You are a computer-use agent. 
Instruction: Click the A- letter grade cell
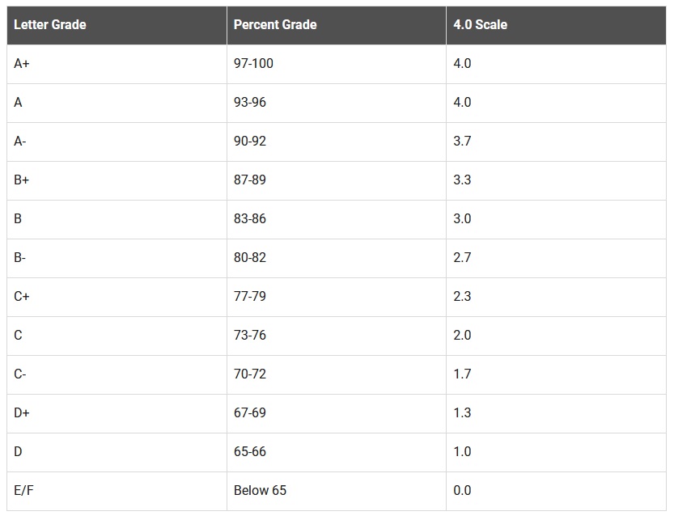(x=20, y=142)
